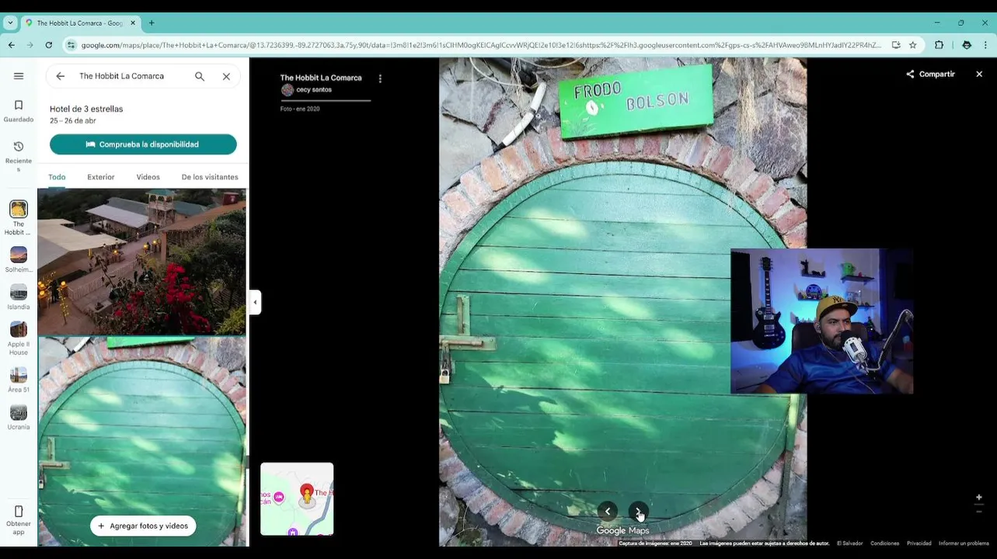Image resolution: width=997 pixels, height=559 pixels.
Task: Select Ucrania recent place shortcut
Action: tap(19, 418)
